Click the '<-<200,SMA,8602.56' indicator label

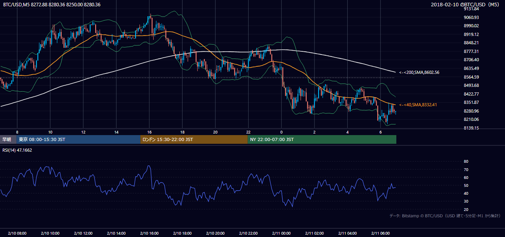419,72
